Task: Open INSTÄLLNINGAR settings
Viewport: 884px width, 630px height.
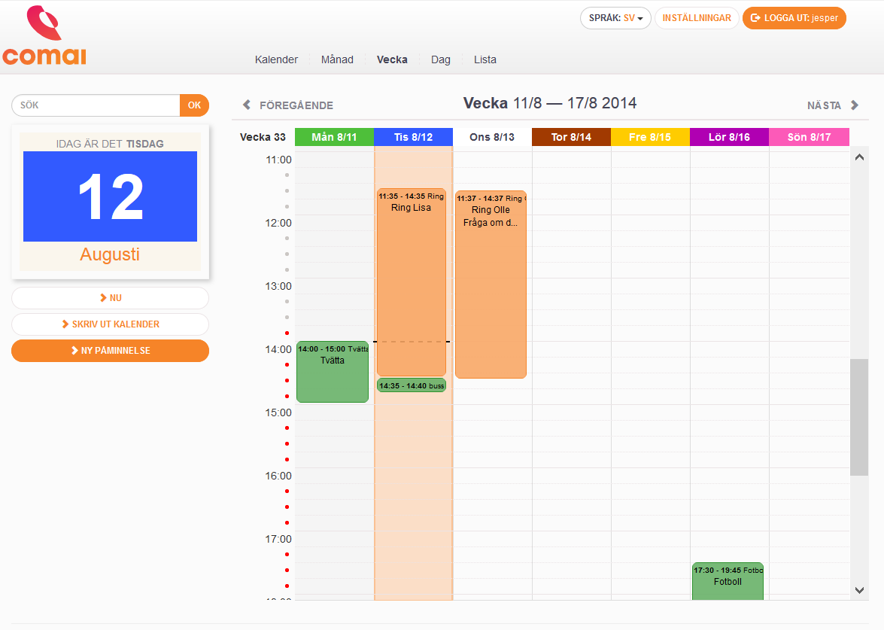Action: (696, 18)
